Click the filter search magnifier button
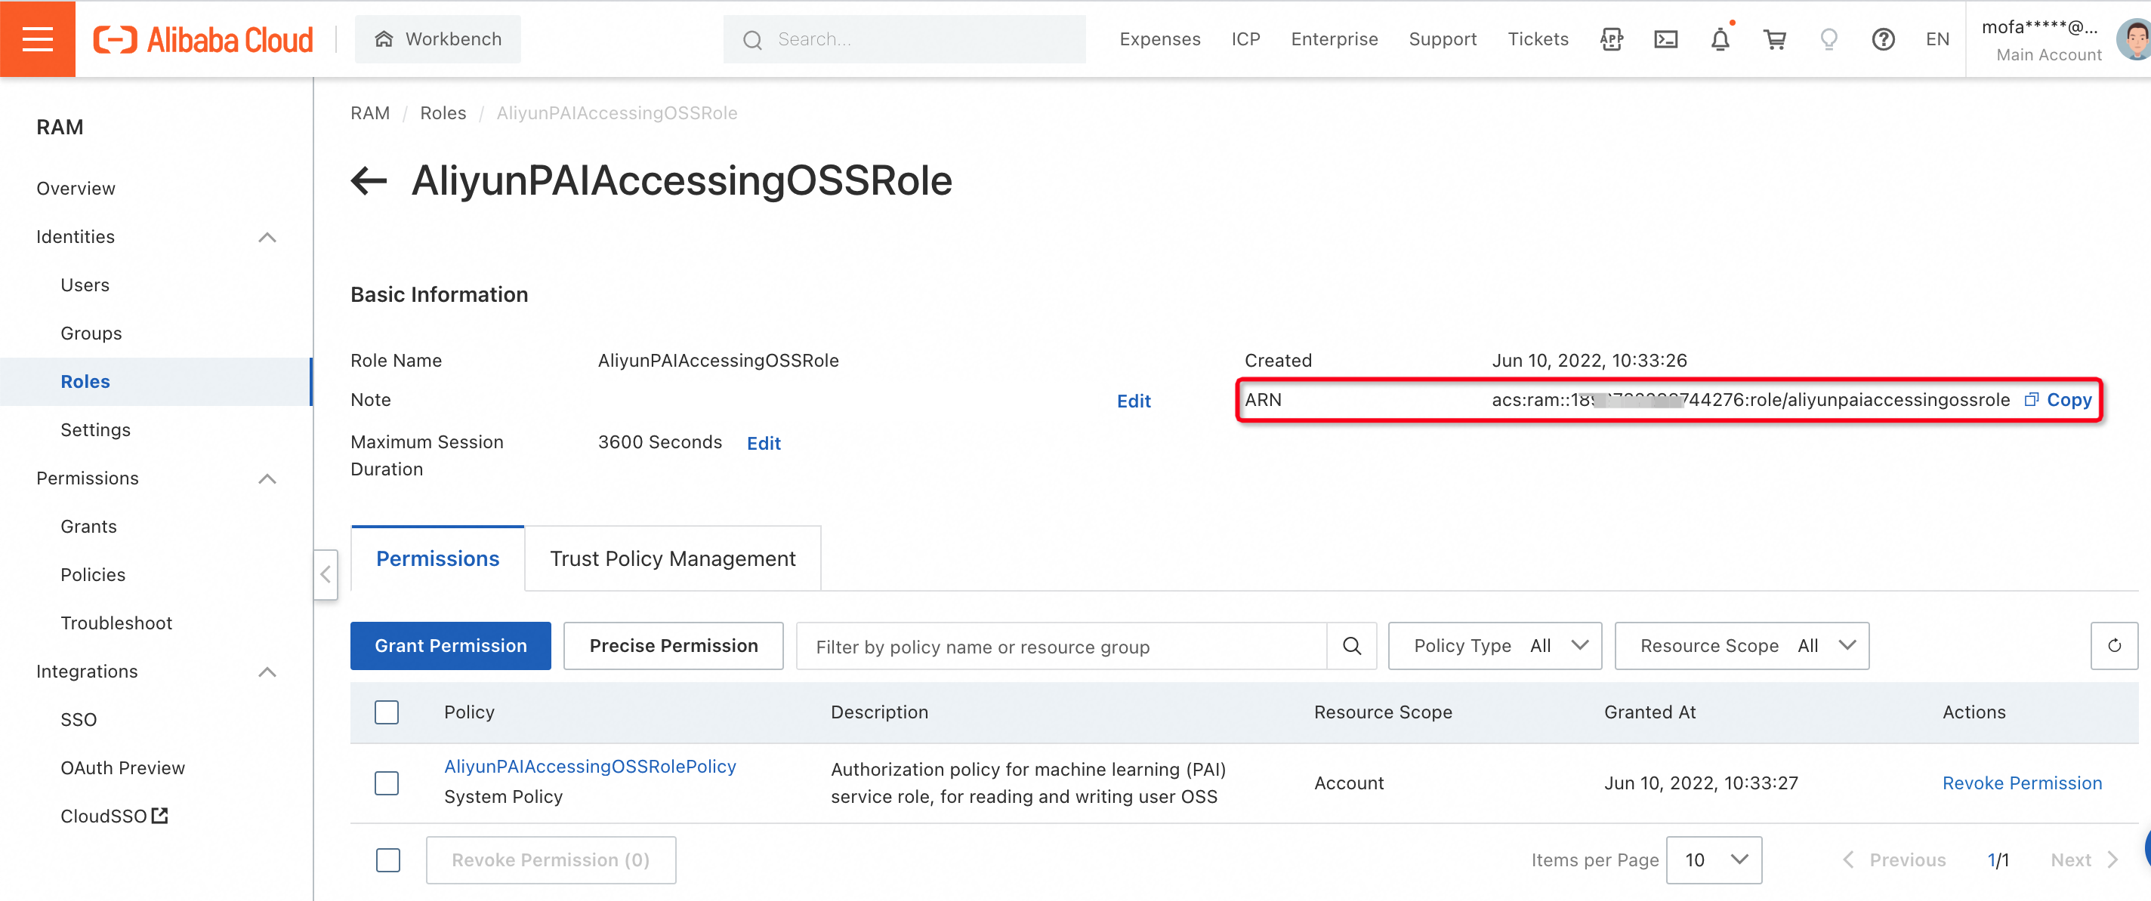 point(1352,646)
